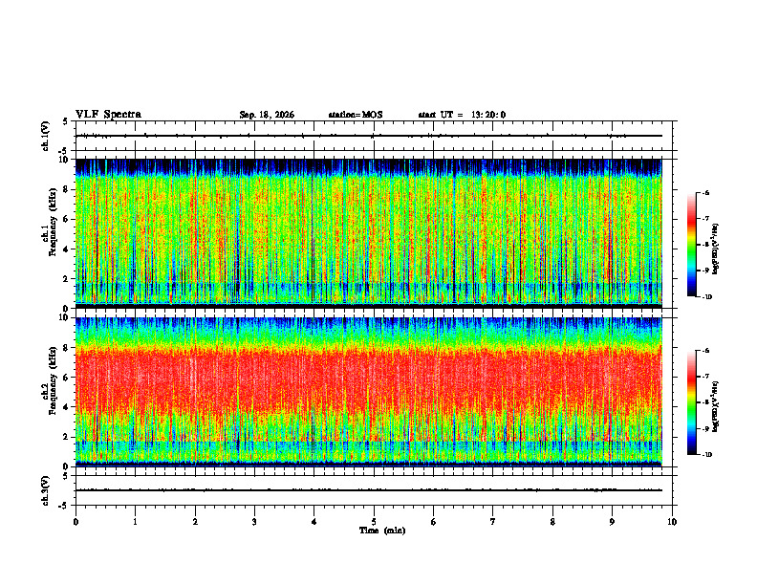Click the VLF Spectra title text
757x585 pixels.
[108, 115]
